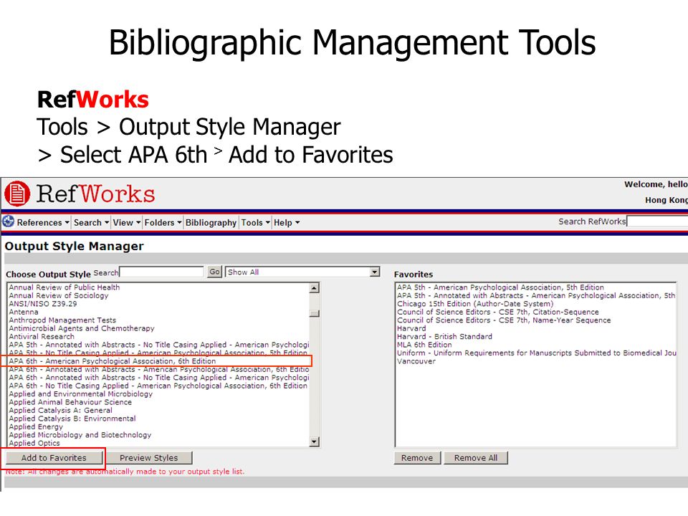The width and height of the screenshot is (688, 516).
Task: Select favorite APA 5th American Psychological Association, 5th Edition
Action: (x=500, y=287)
